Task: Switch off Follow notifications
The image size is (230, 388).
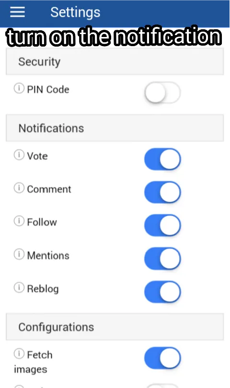Action: pyautogui.click(x=162, y=225)
